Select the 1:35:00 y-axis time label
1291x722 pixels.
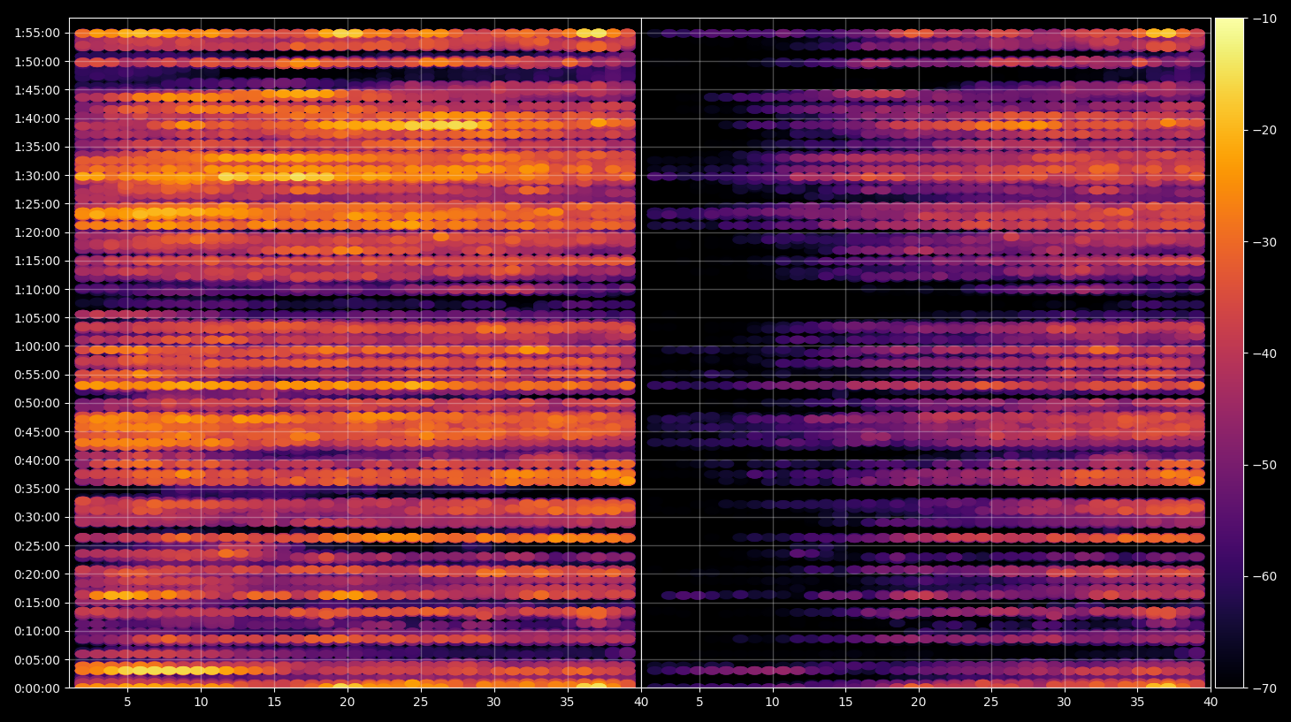(37, 147)
